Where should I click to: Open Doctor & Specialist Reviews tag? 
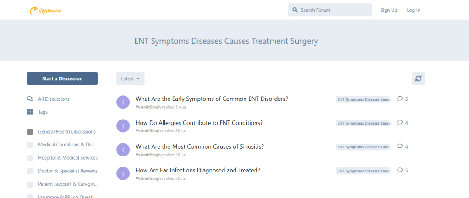tap(68, 171)
